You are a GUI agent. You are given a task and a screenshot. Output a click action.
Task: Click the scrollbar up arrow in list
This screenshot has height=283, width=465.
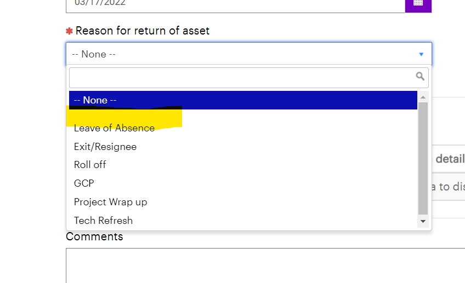coord(423,97)
